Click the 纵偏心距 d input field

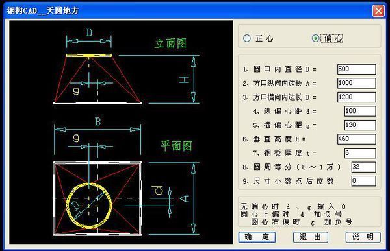pos(360,111)
